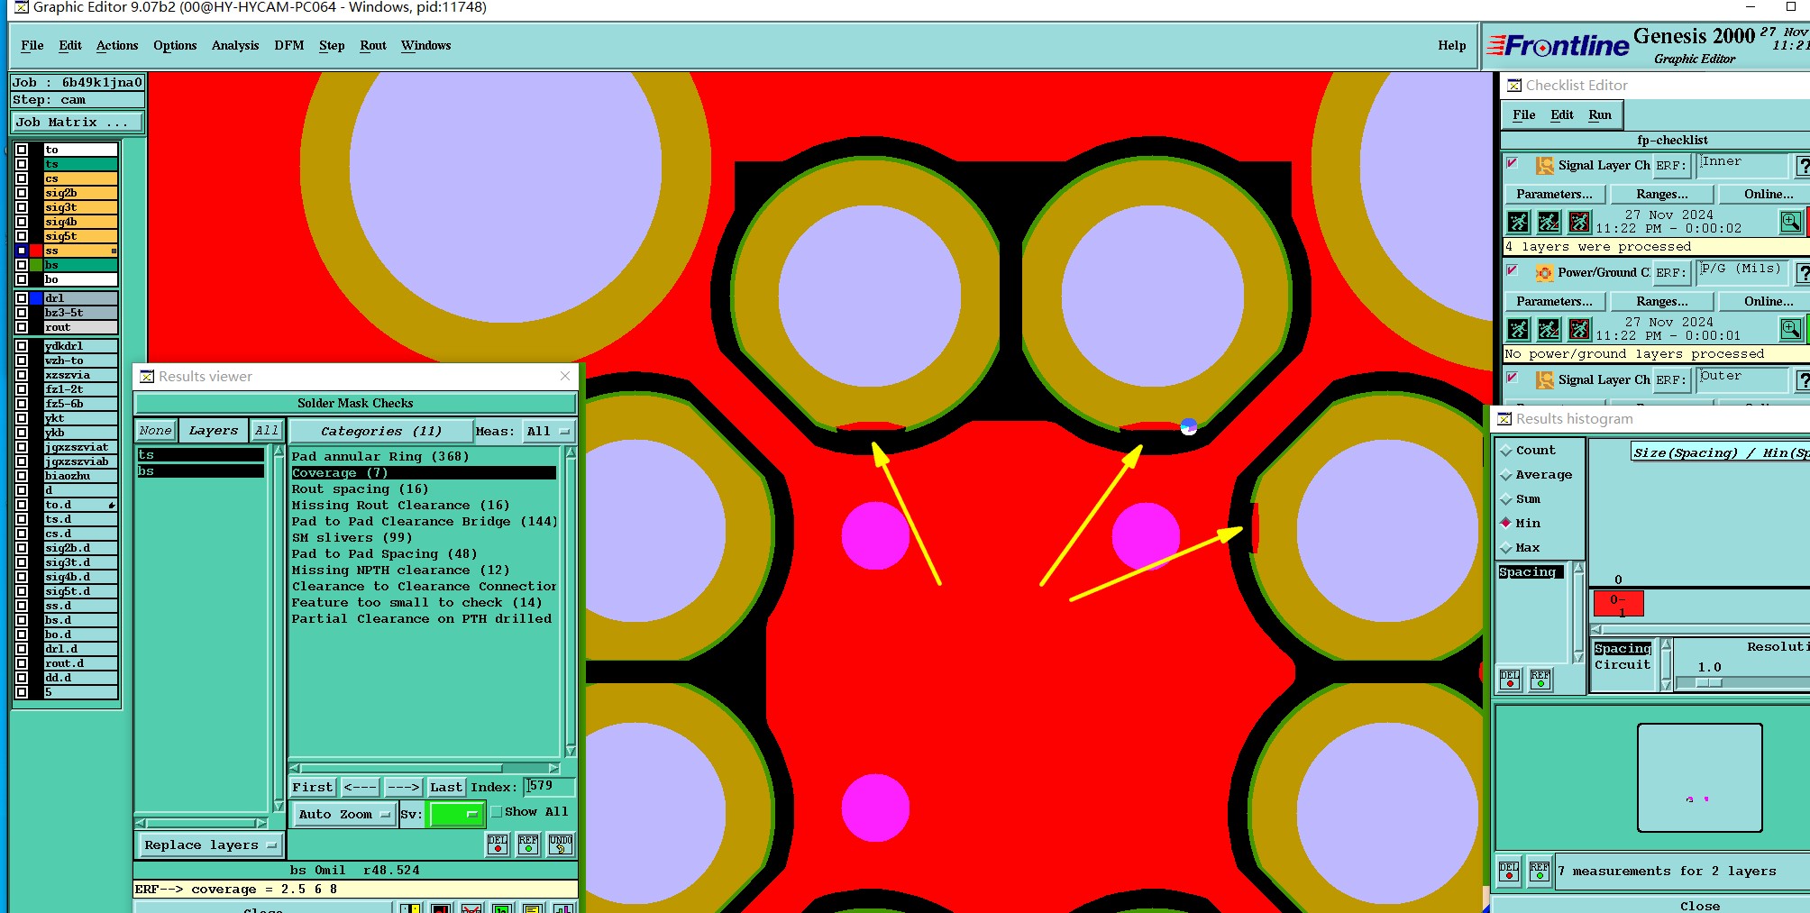Click next result arrow button

point(404,788)
